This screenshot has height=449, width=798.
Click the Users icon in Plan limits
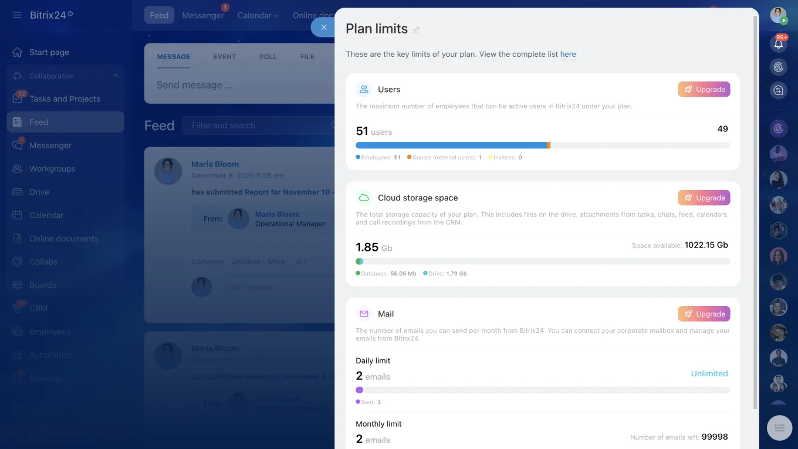point(364,89)
